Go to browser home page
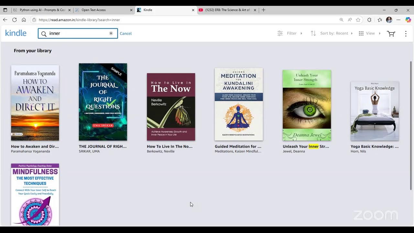This screenshot has width=414, height=233. pyautogui.click(x=24, y=20)
